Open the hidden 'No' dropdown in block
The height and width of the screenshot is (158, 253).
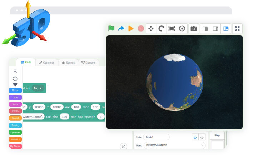[37, 88]
